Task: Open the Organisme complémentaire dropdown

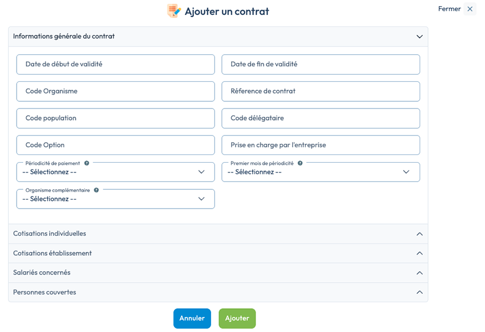Action: [115, 199]
